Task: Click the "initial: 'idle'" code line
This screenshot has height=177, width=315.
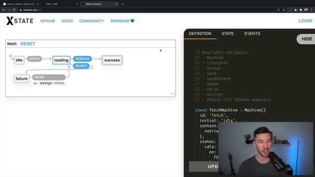Action: click(x=219, y=120)
